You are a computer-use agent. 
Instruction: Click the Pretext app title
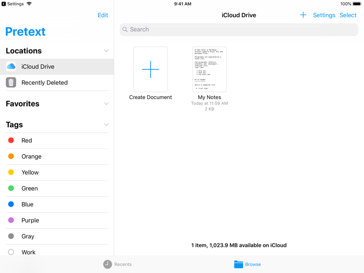[25, 32]
